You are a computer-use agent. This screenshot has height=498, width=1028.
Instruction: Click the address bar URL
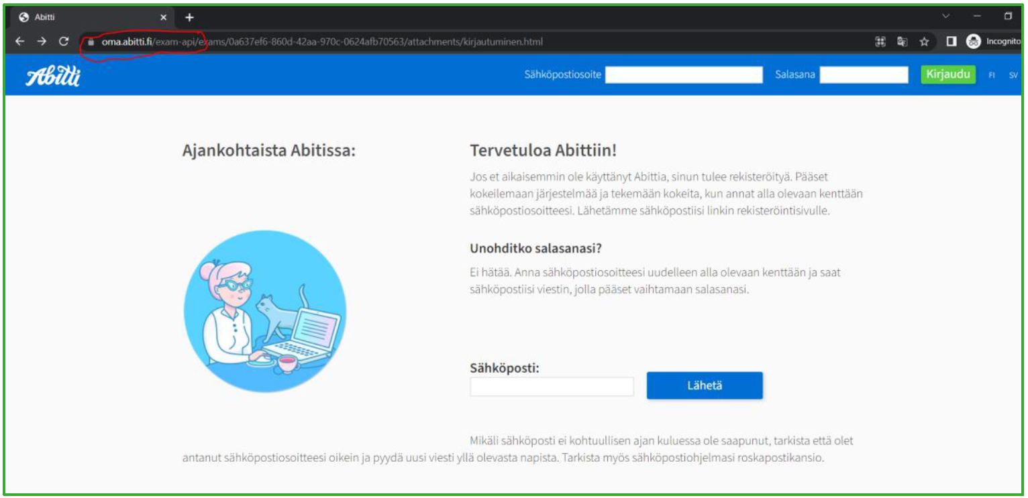coord(322,42)
